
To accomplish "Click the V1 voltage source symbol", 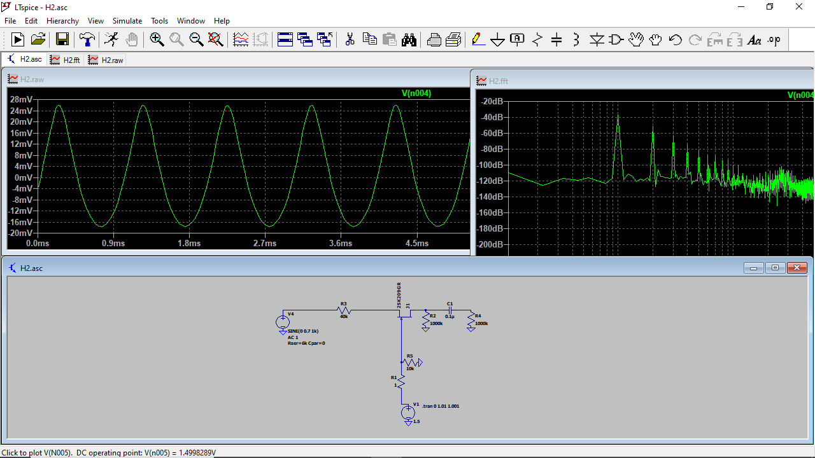I will (x=407, y=412).
